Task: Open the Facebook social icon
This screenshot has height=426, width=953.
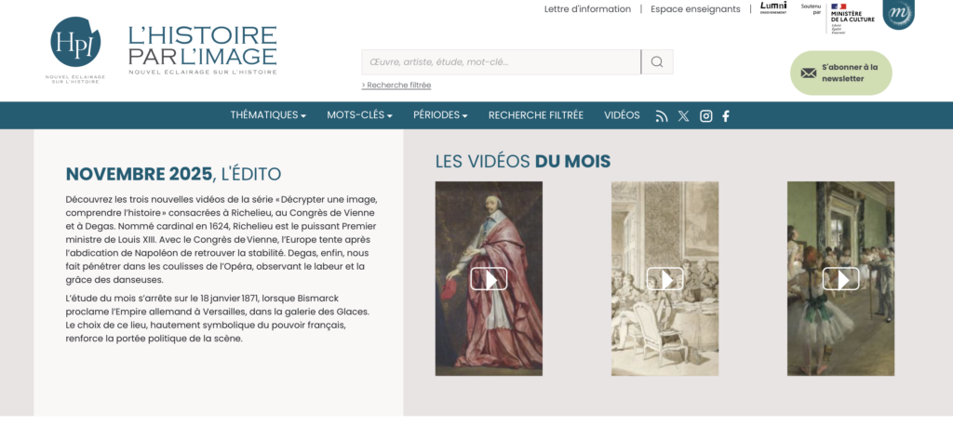Action: click(x=726, y=116)
